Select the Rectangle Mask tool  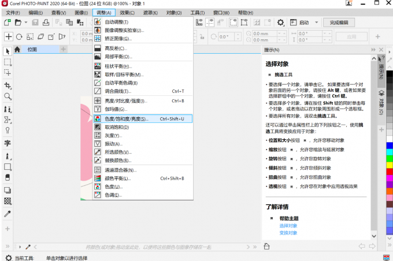(x=8, y=62)
